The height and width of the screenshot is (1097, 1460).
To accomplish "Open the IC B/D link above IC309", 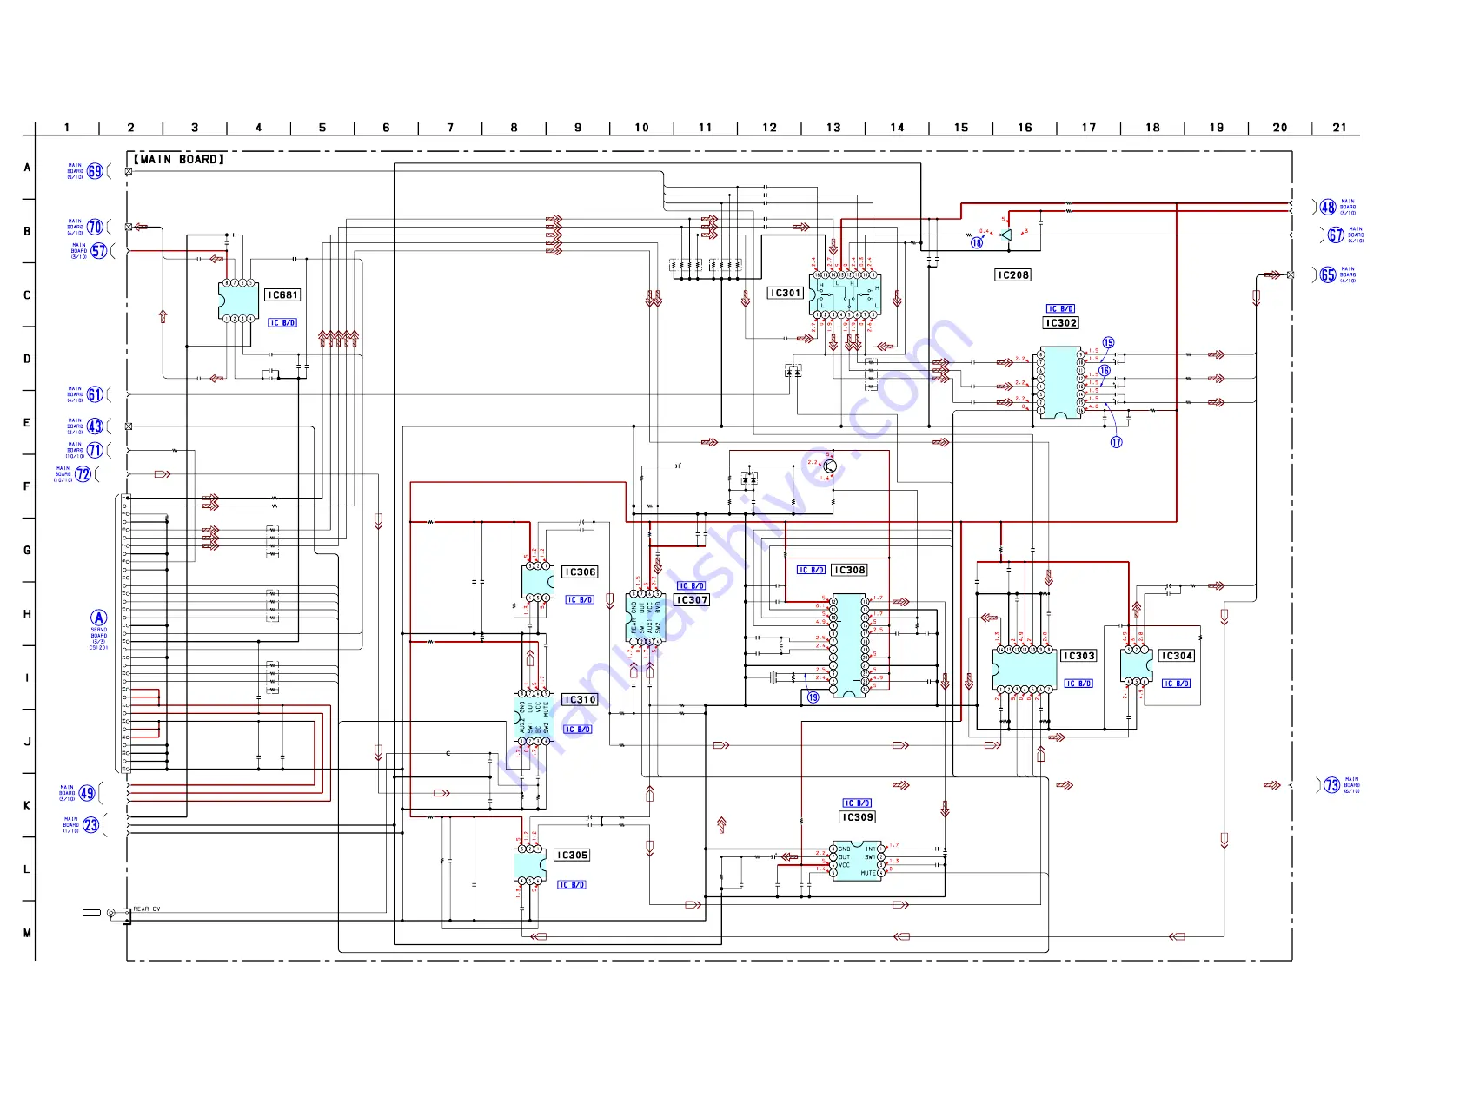I will click(x=857, y=804).
